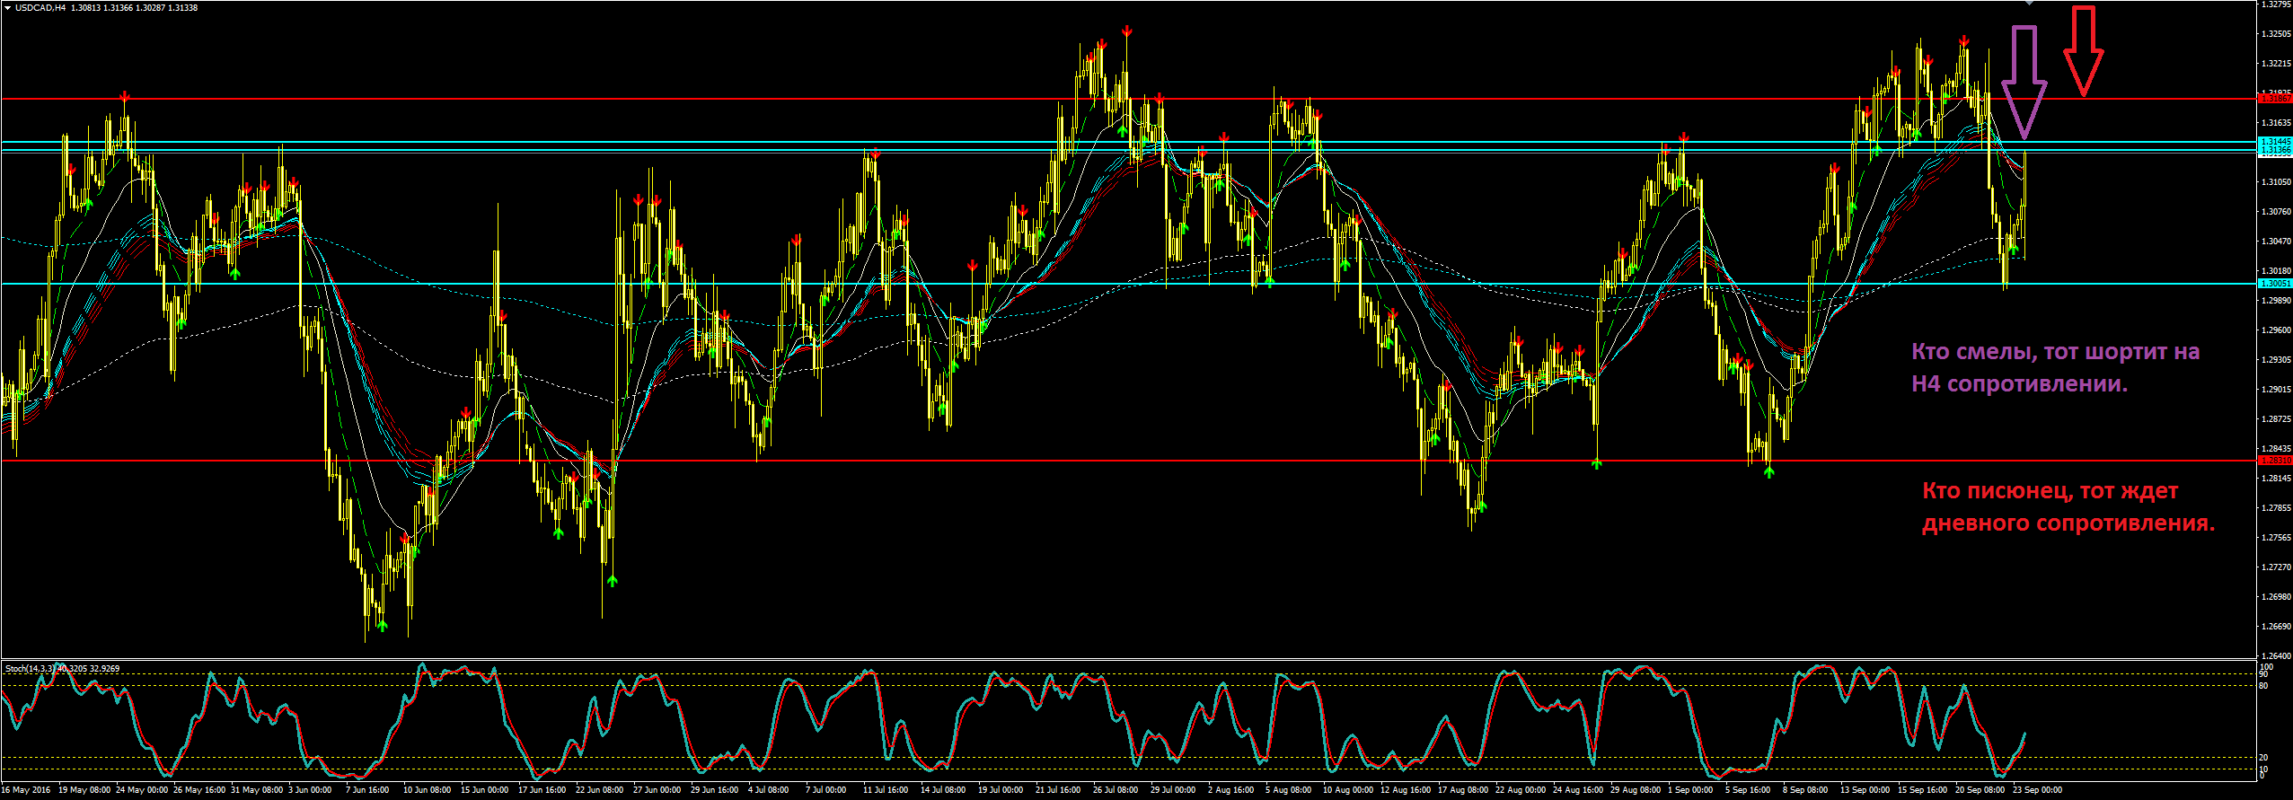Viewport: 2293px width, 800px height.
Task: Click the 19 May 08:00 time label
Action: coord(84,790)
